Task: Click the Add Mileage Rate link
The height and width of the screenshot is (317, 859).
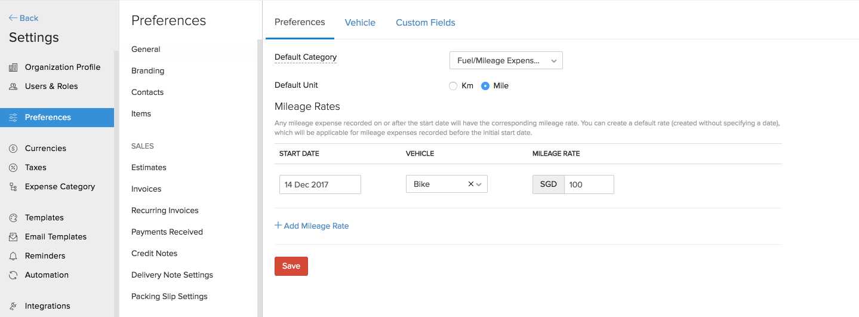Action: tap(312, 226)
